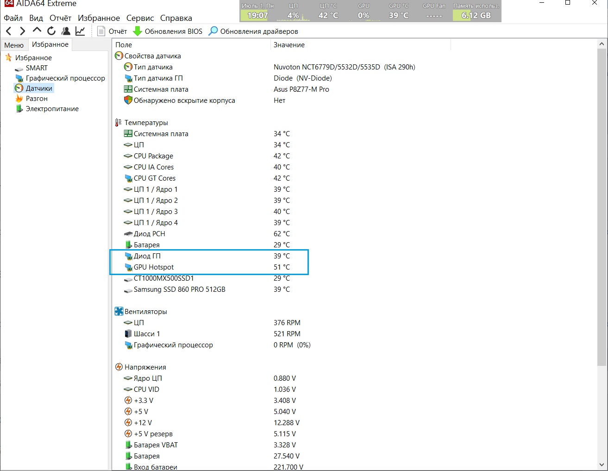The width and height of the screenshot is (608, 471).
Task: Click Обновления BIOS in the toolbar
Action: pyautogui.click(x=168, y=31)
